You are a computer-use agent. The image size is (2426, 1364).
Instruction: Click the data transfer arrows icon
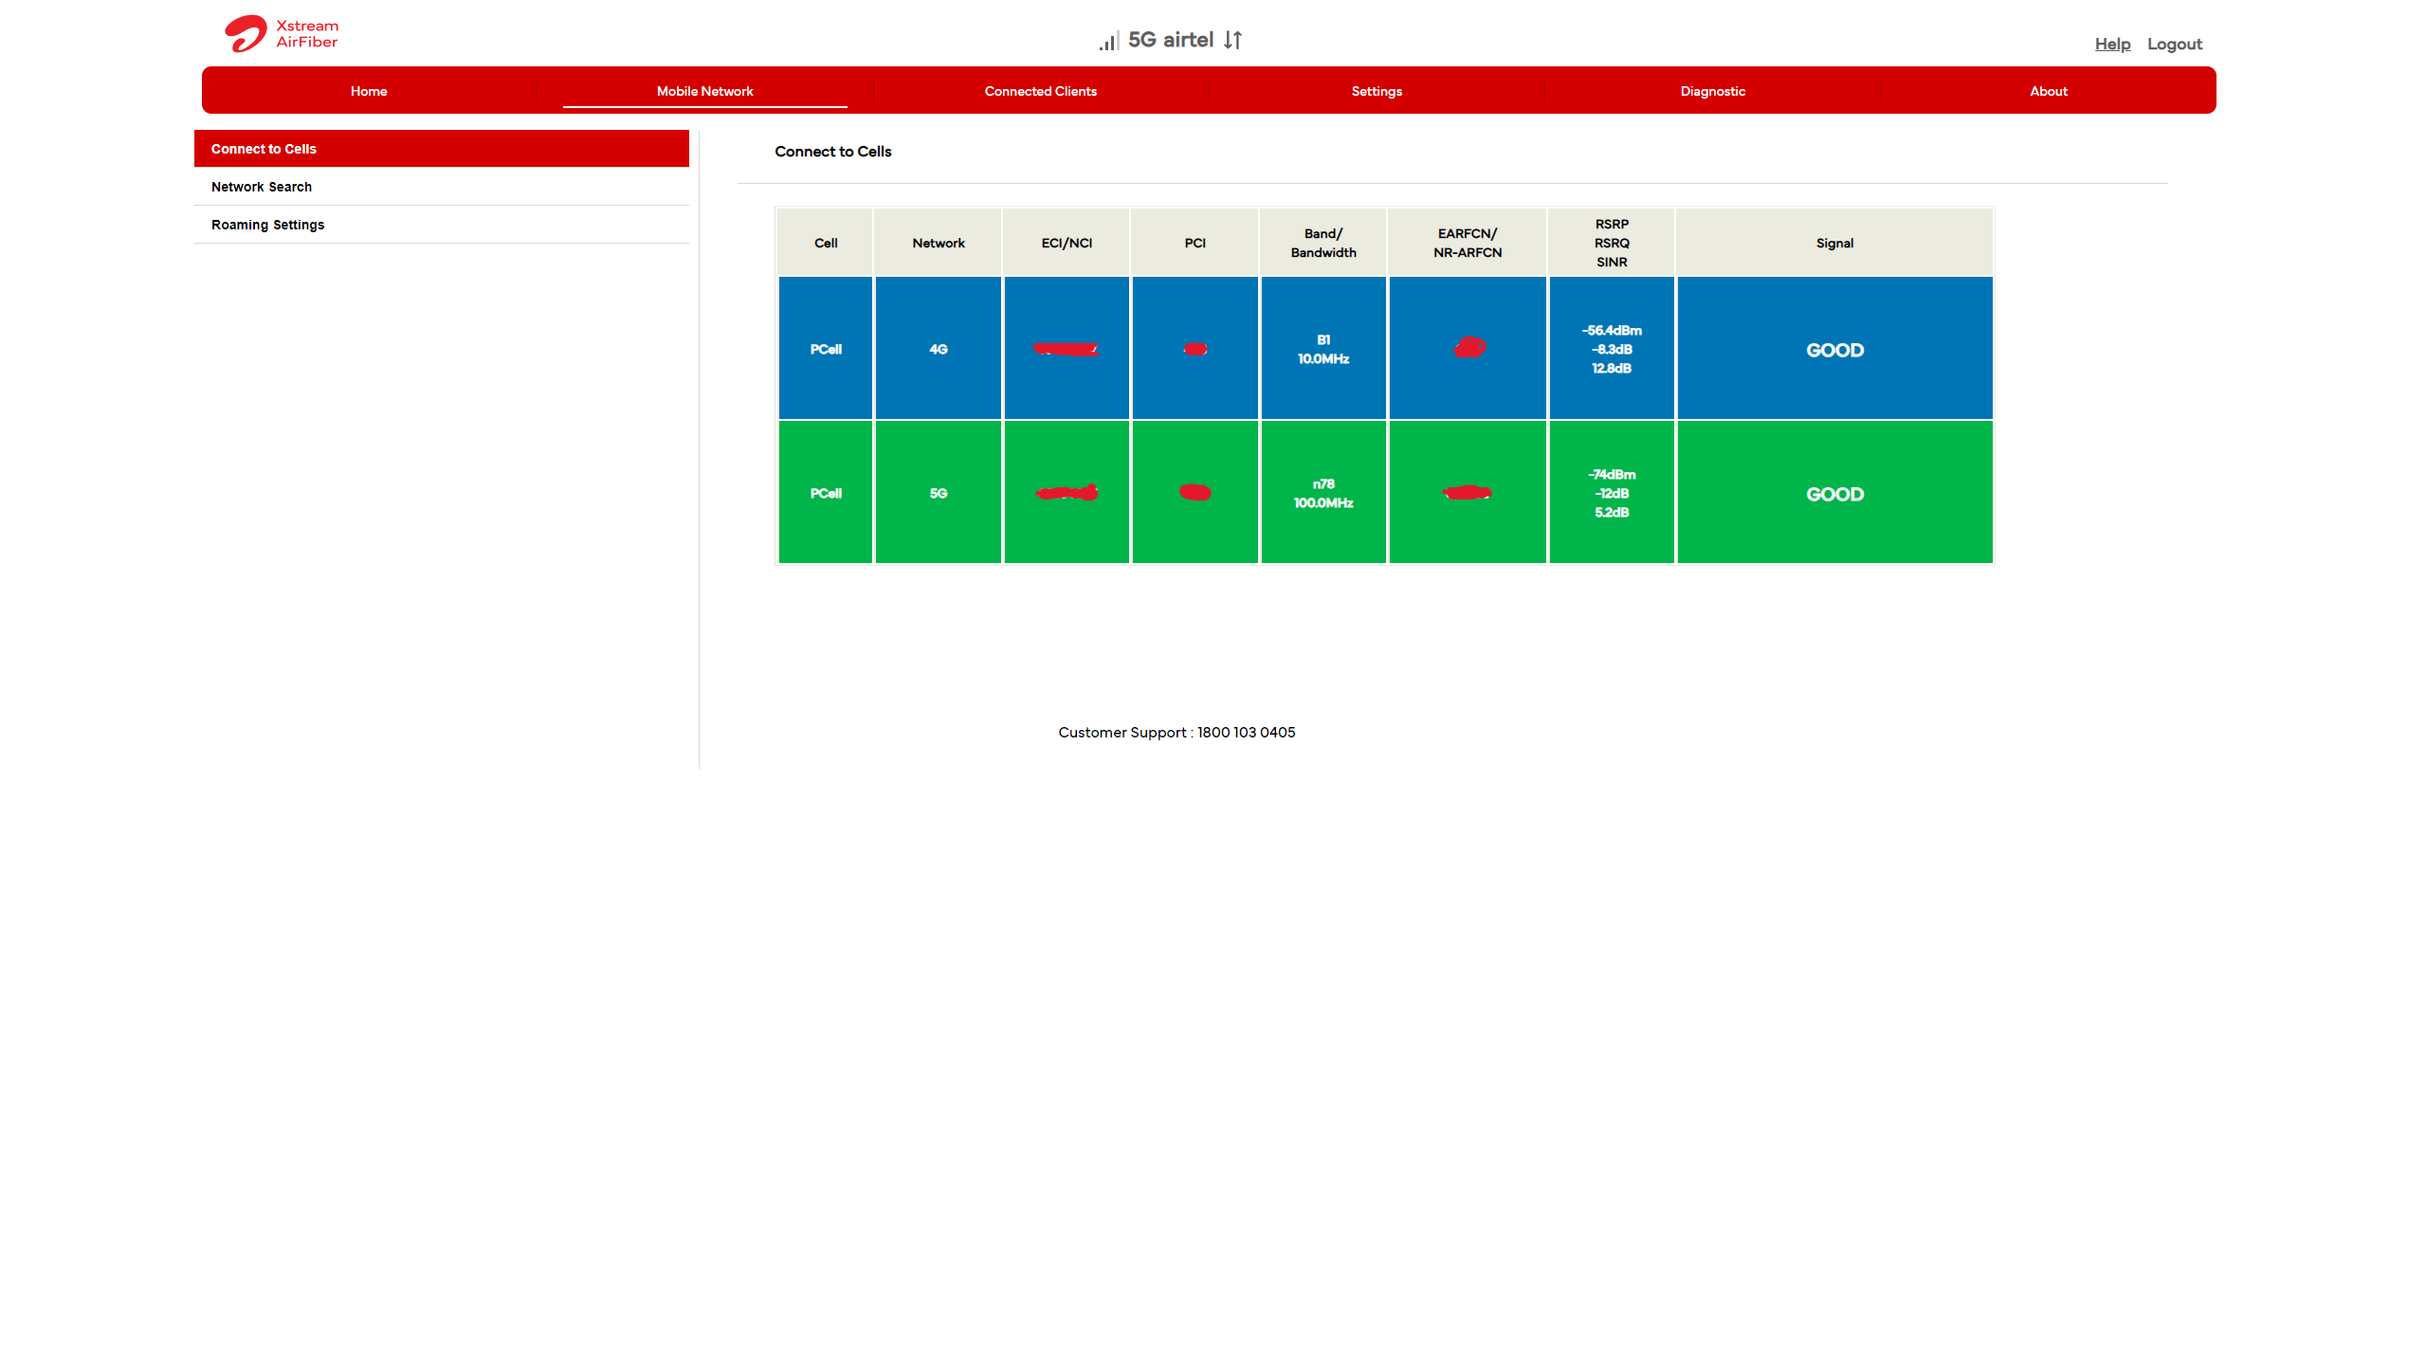coord(1232,40)
